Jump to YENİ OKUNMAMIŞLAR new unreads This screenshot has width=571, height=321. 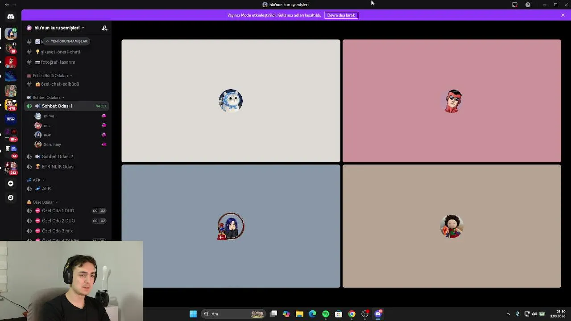pyautogui.click(x=67, y=41)
